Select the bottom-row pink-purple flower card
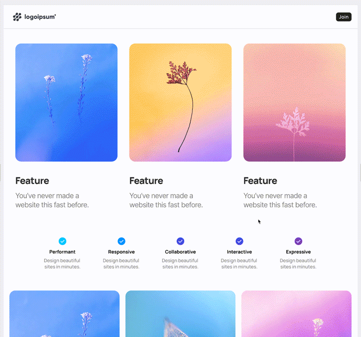 pyautogui.click(x=296, y=314)
